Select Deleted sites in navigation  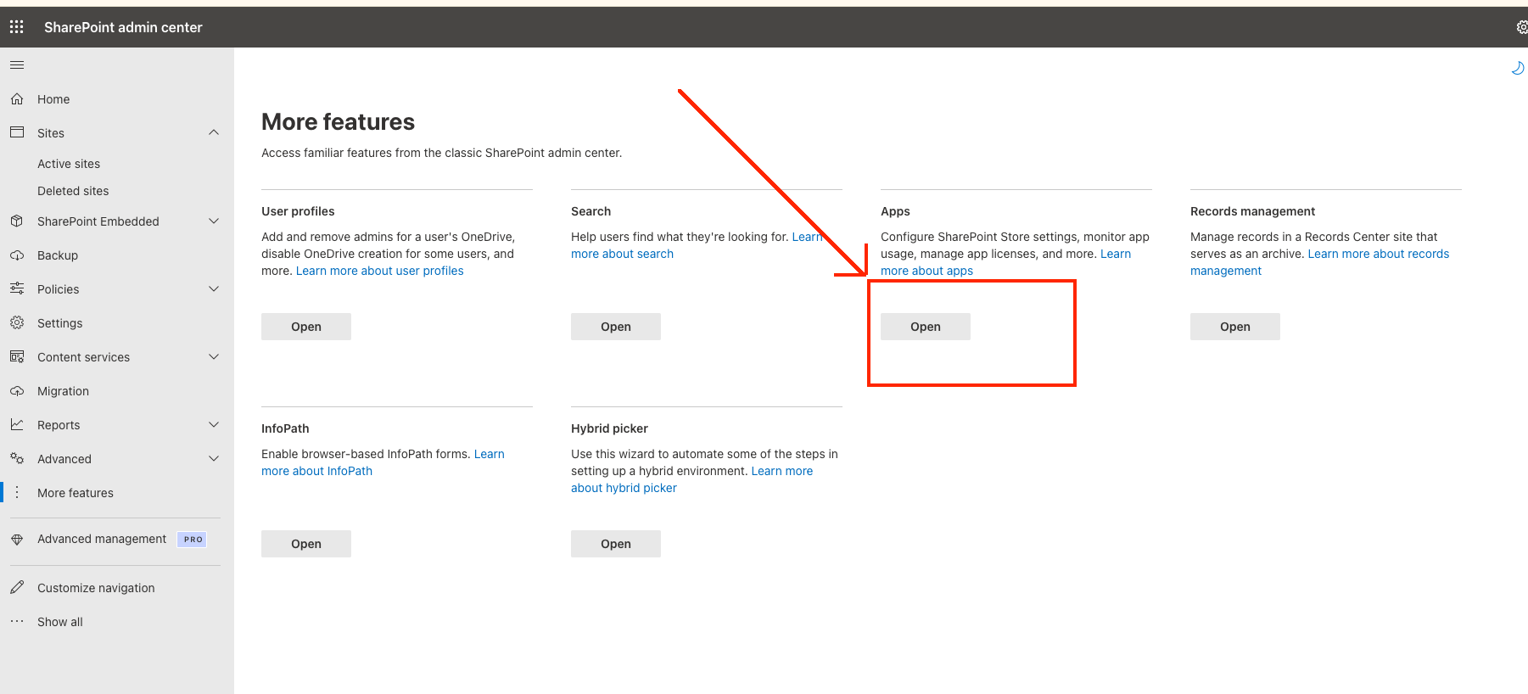73,191
